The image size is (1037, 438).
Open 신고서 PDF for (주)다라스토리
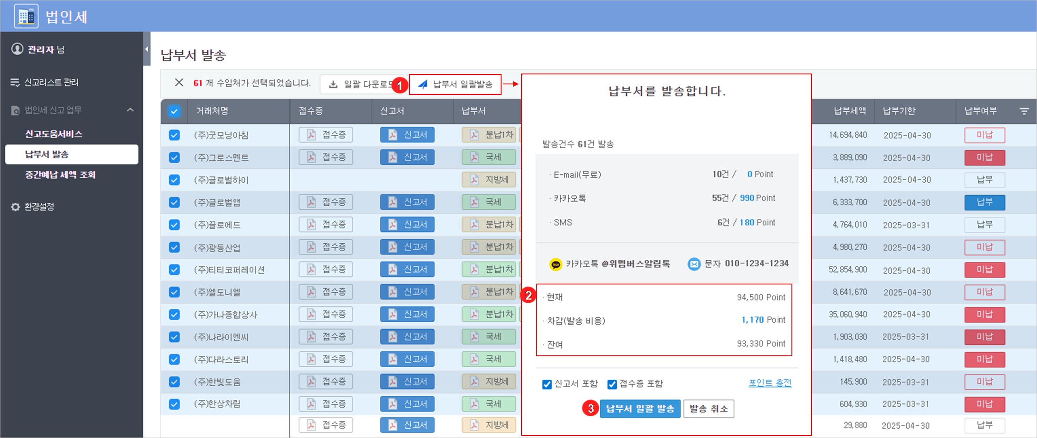point(407,359)
